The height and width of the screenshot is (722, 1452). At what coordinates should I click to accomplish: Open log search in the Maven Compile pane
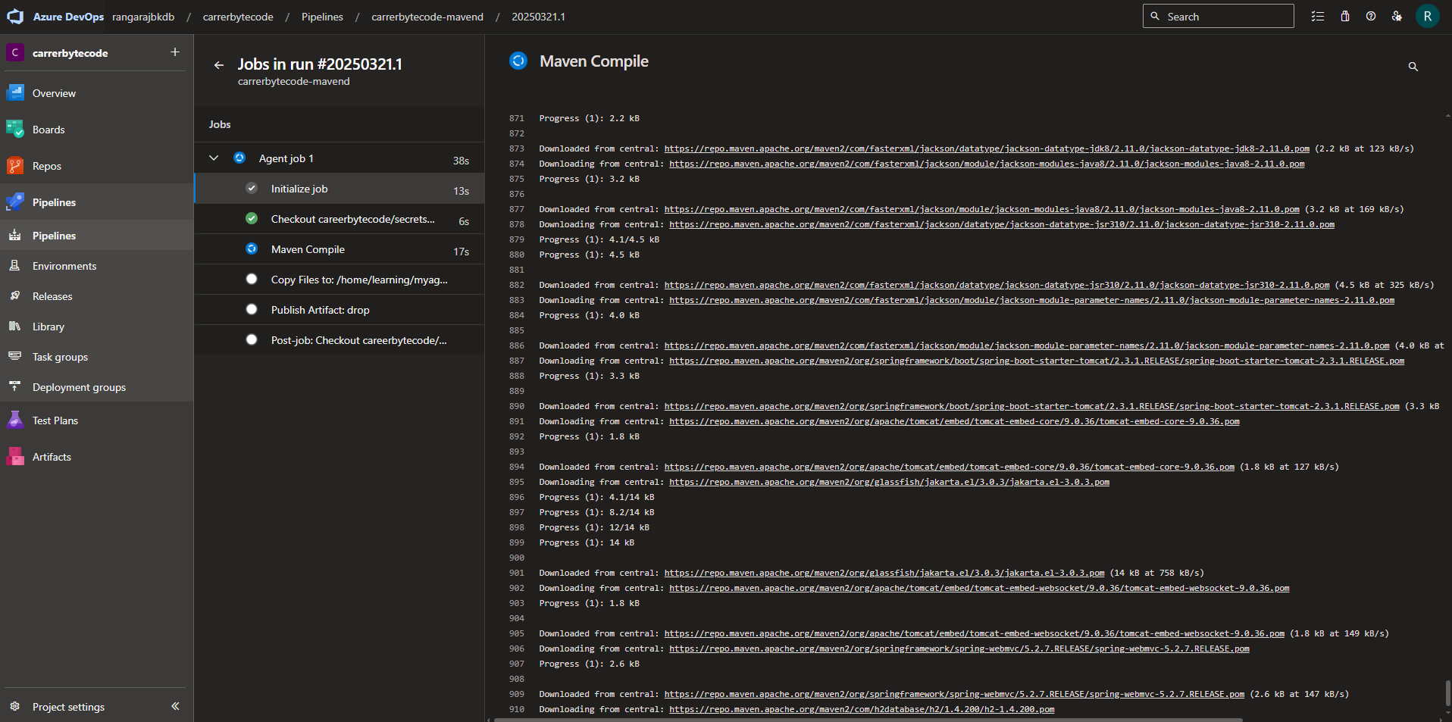click(1413, 67)
